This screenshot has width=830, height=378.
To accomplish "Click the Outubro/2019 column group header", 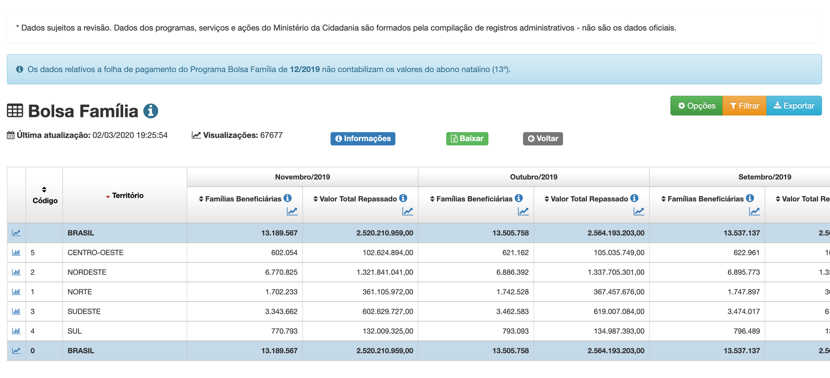I will click(x=534, y=177).
